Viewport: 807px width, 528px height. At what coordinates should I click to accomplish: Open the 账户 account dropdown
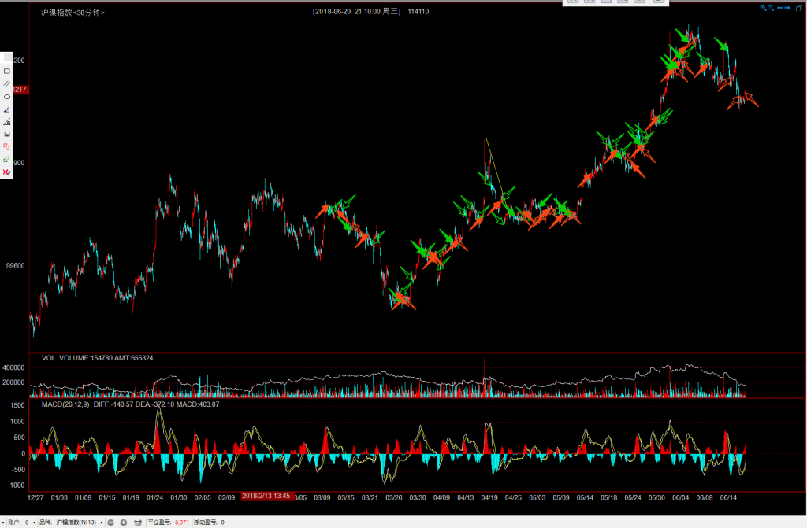click(x=34, y=522)
